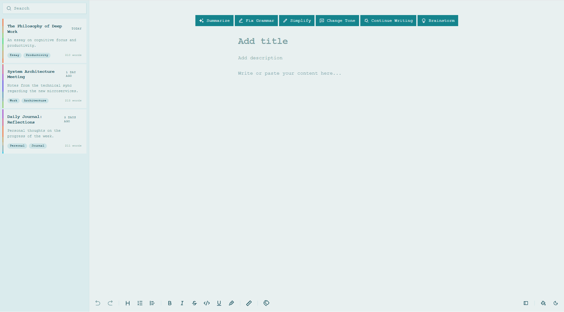Run Summarize on the document
The height and width of the screenshot is (312, 564).
pos(214,21)
